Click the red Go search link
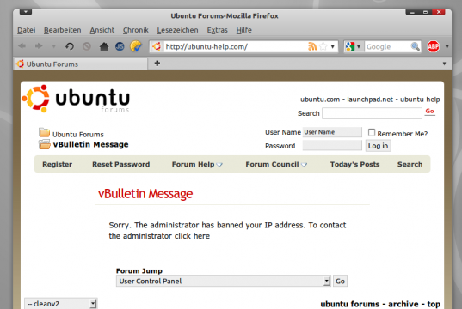 (x=429, y=112)
